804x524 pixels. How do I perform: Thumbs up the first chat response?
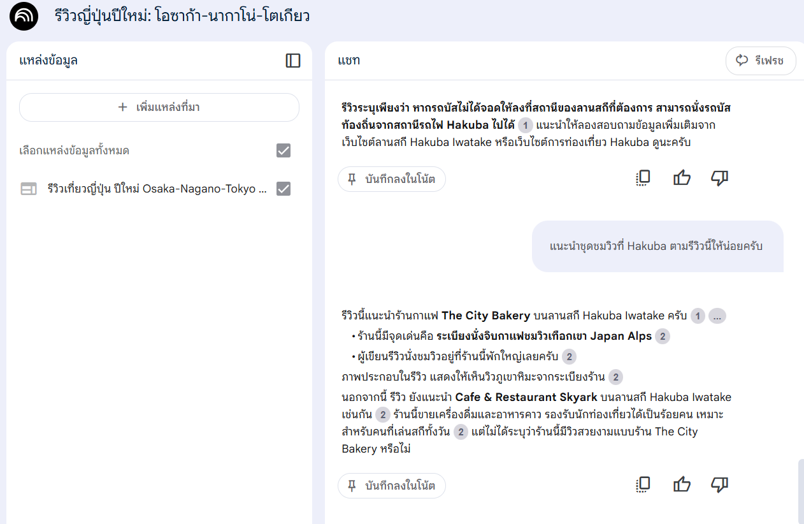(x=682, y=178)
